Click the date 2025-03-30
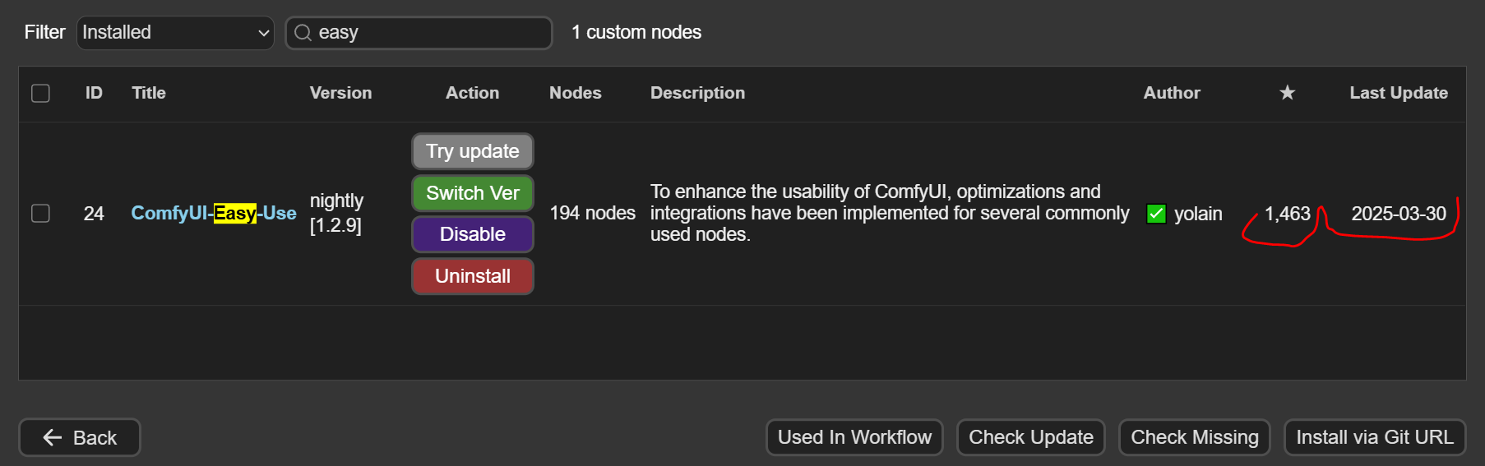The height and width of the screenshot is (466, 1485). pos(1399,214)
